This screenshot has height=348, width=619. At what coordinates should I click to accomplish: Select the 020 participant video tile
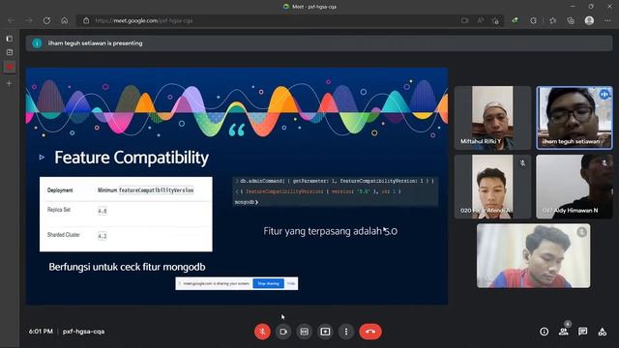click(x=492, y=187)
